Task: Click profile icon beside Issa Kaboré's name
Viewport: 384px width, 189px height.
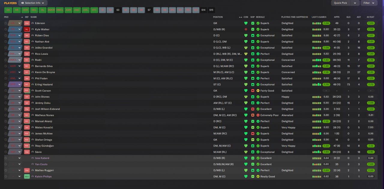Action: click(x=33, y=158)
